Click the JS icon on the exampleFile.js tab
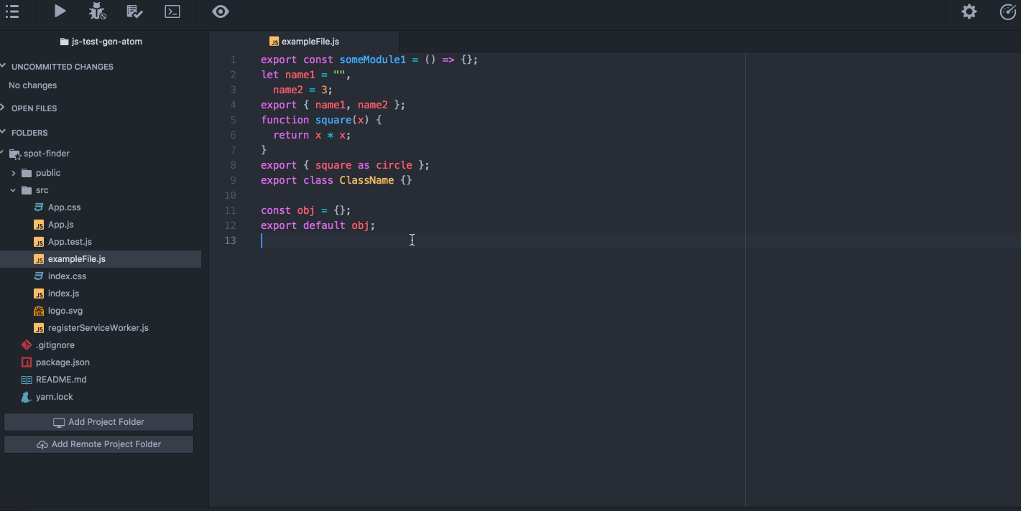The image size is (1021, 511). [x=274, y=41]
